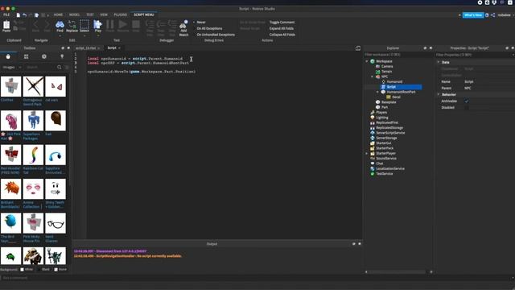This screenshot has height=290, width=515.
Task: Click the Step Into debugger icon
Action: tap(150, 28)
